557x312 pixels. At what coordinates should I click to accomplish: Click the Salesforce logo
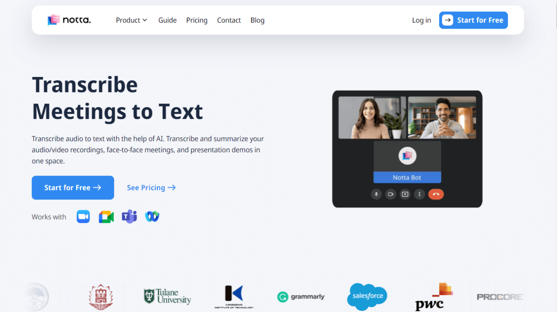coord(367,297)
